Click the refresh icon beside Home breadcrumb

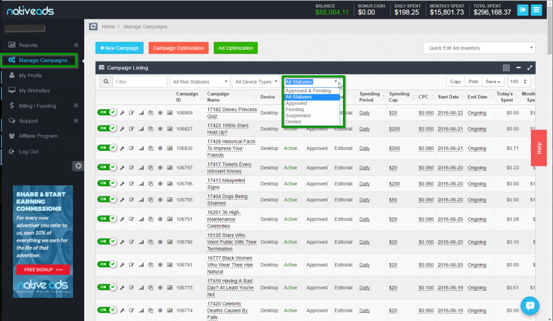click(x=93, y=26)
